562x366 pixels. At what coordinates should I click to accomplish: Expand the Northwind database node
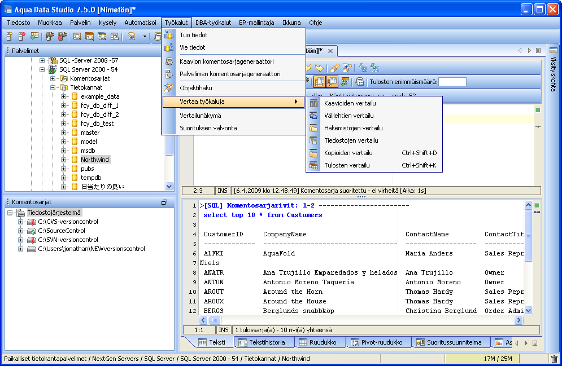point(63,160)
